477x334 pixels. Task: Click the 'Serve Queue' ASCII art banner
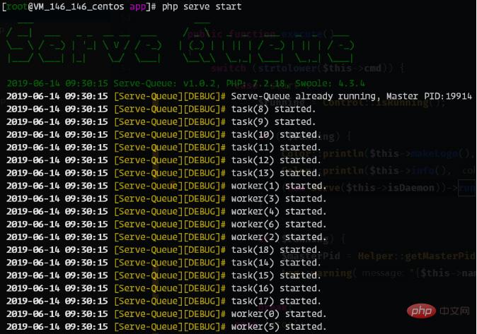180,42
